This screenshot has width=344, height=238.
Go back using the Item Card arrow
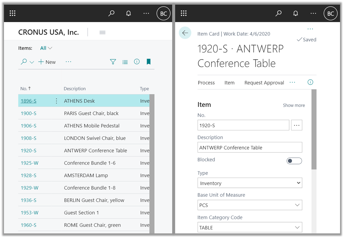(x=185, y=33)
